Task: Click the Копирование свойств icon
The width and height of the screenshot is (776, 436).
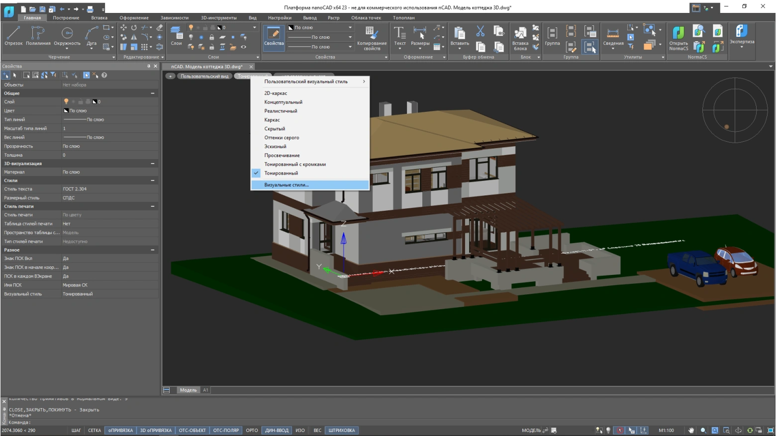Action: 372,37
